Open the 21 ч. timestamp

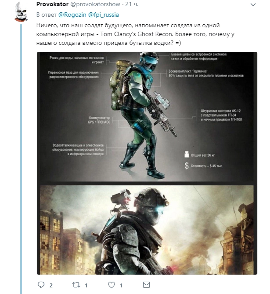[132, 4]
